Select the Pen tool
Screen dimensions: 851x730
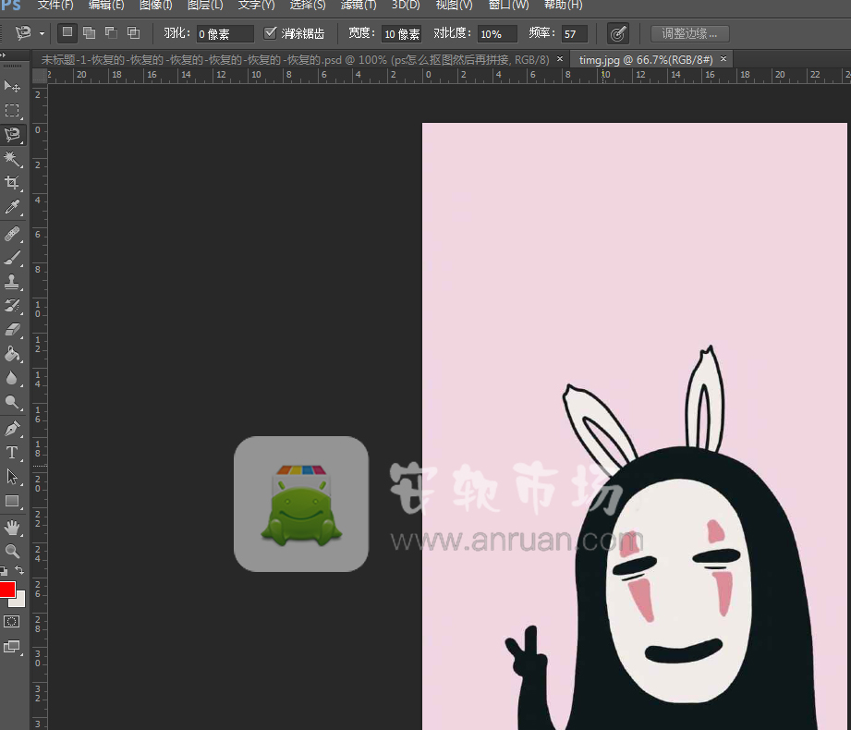[x=13, y=428]
